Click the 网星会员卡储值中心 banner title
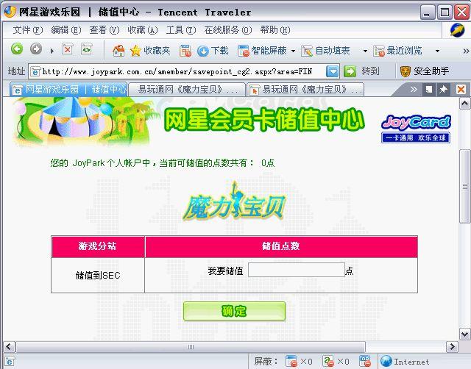This screenshot has height=369, width=471. click(x=265, y=120)
